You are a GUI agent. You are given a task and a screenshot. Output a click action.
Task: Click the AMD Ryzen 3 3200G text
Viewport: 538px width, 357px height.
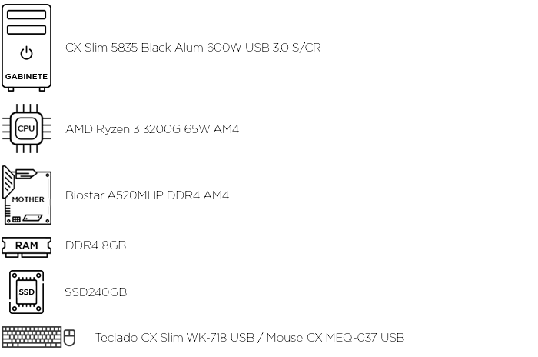(x=123, y=128)
